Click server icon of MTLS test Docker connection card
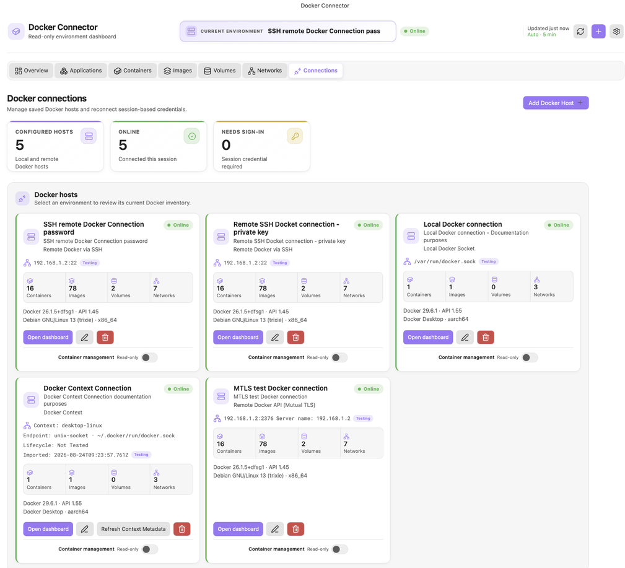This screenshot has width=625, height=568. tap(221, 396)
